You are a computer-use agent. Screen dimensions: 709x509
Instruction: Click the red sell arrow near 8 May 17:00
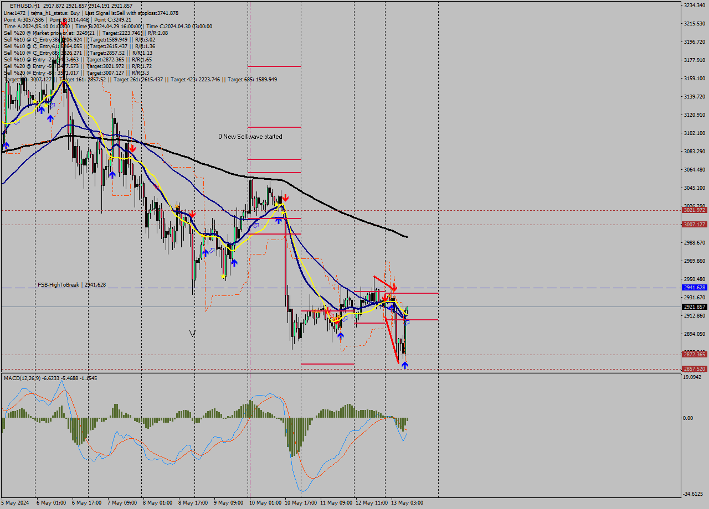tap(192, 214)
